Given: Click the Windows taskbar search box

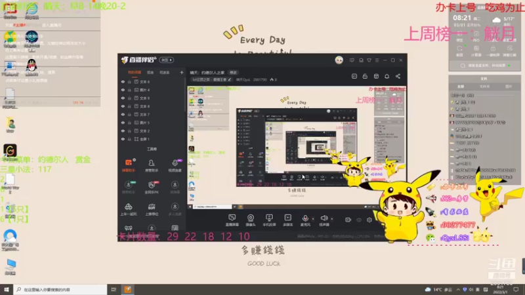Looking at the screenshot, I should pyautogui.click(x=60, y=289).
